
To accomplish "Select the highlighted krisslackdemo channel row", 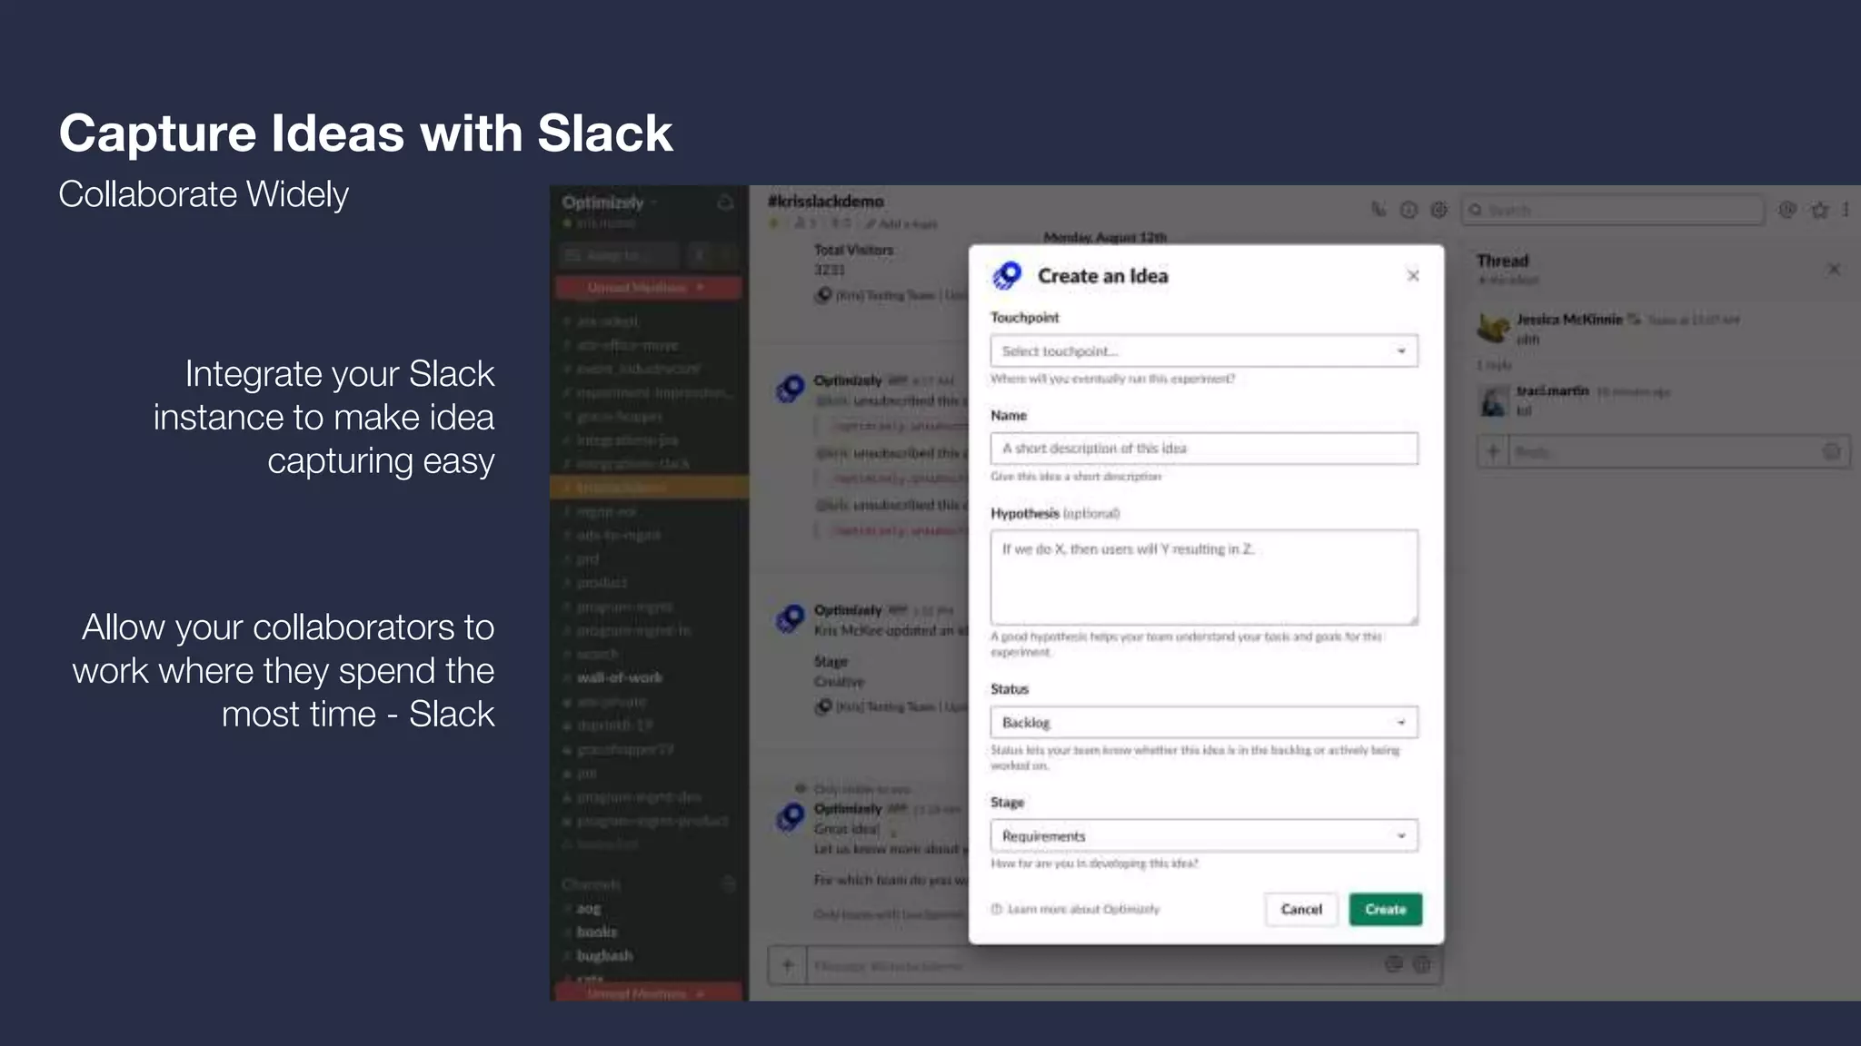I will coord(649,488).
